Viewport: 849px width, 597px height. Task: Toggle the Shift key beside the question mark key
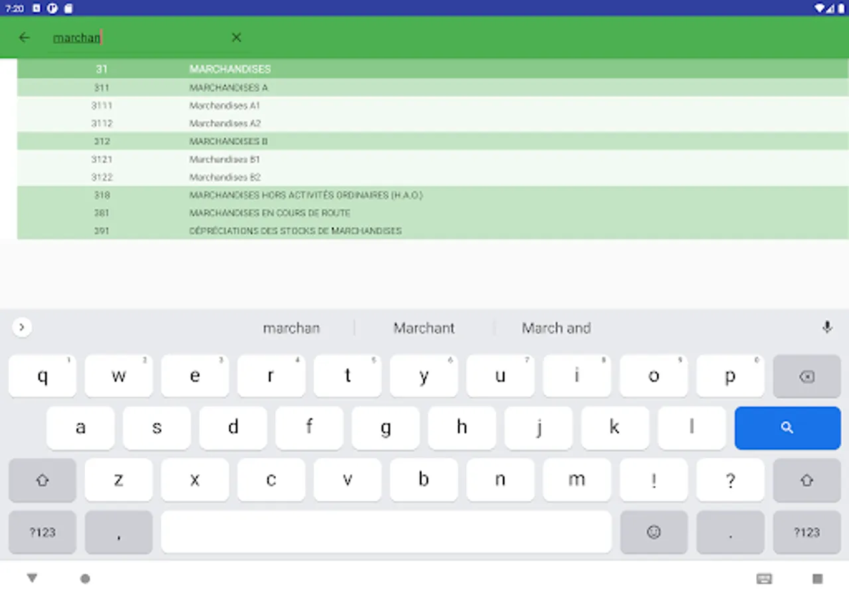[x=807, y=480]
